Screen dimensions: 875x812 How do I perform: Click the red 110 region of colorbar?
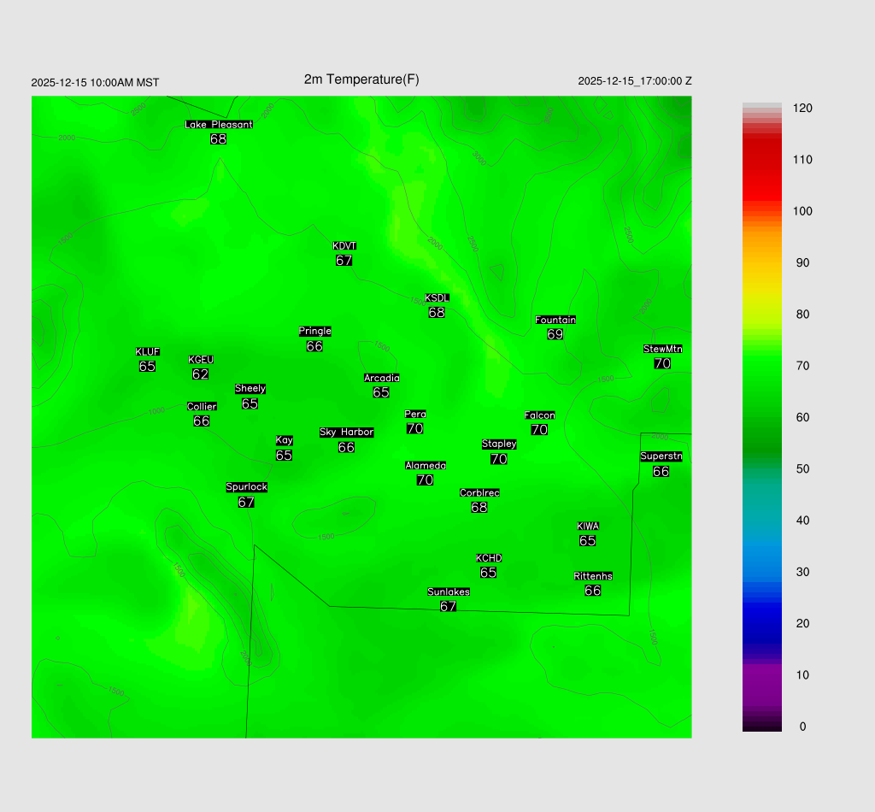762,160
